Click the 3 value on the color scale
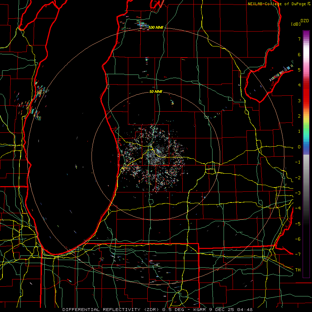Screen dimensions: 312x312 pyautogui.click(x=299, y=101)
